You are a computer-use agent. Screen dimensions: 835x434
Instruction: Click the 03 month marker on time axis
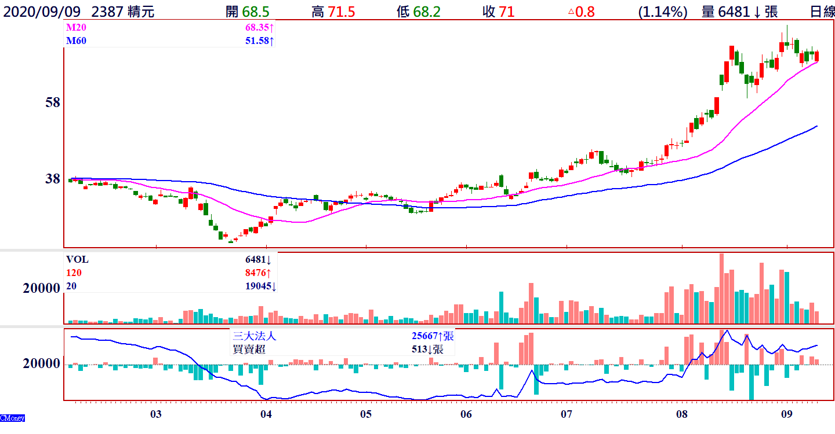pos(155,414)
